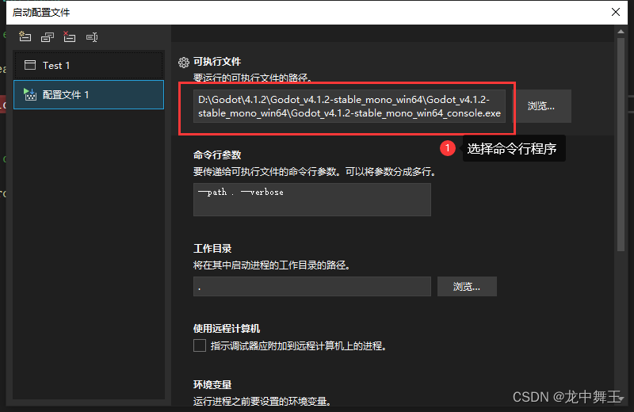
Task: Click 浏览 button for executable path
Action: pos(541,106)
